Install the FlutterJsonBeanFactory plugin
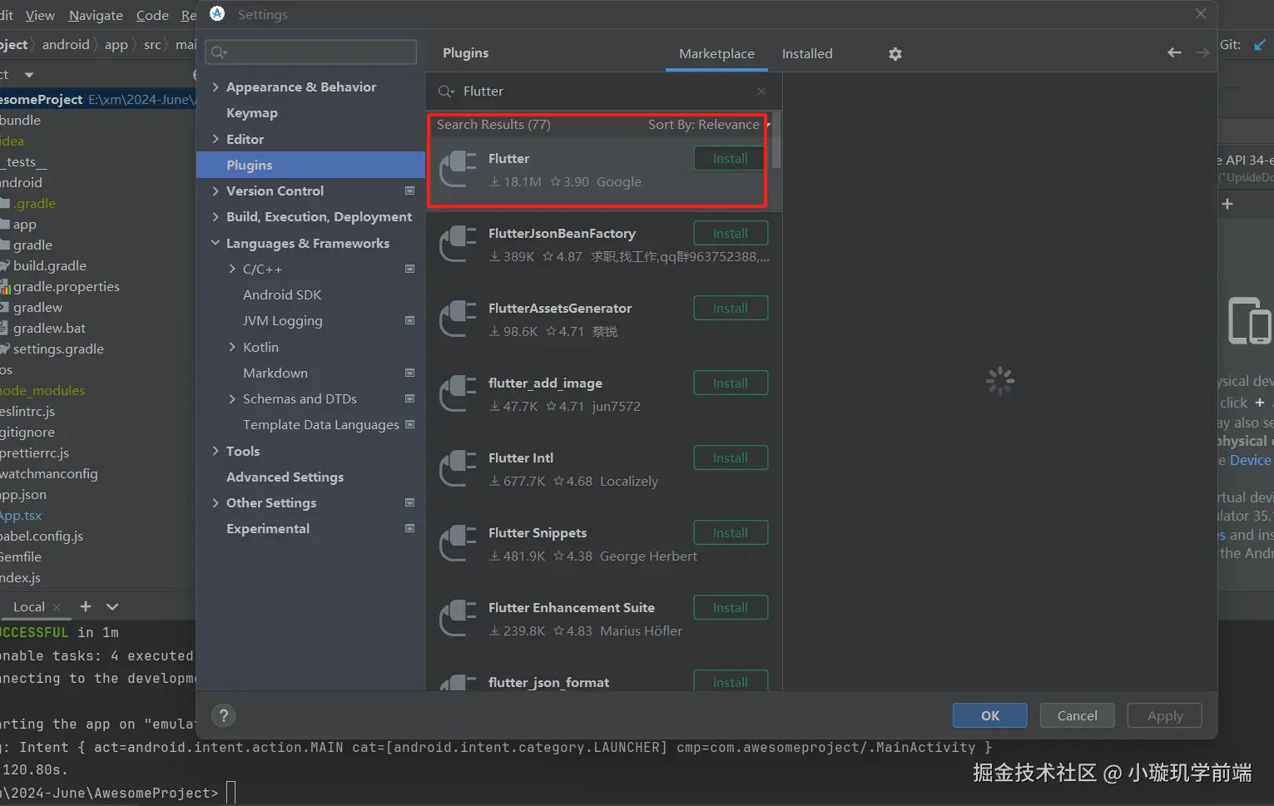The height and width of the screenshot is (806, 1274). click(730, 234)
